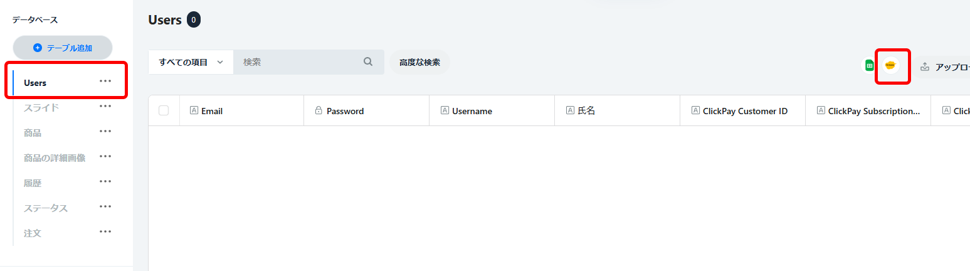
Task: Click the lock icon beside Password
Action: point(319,110)
